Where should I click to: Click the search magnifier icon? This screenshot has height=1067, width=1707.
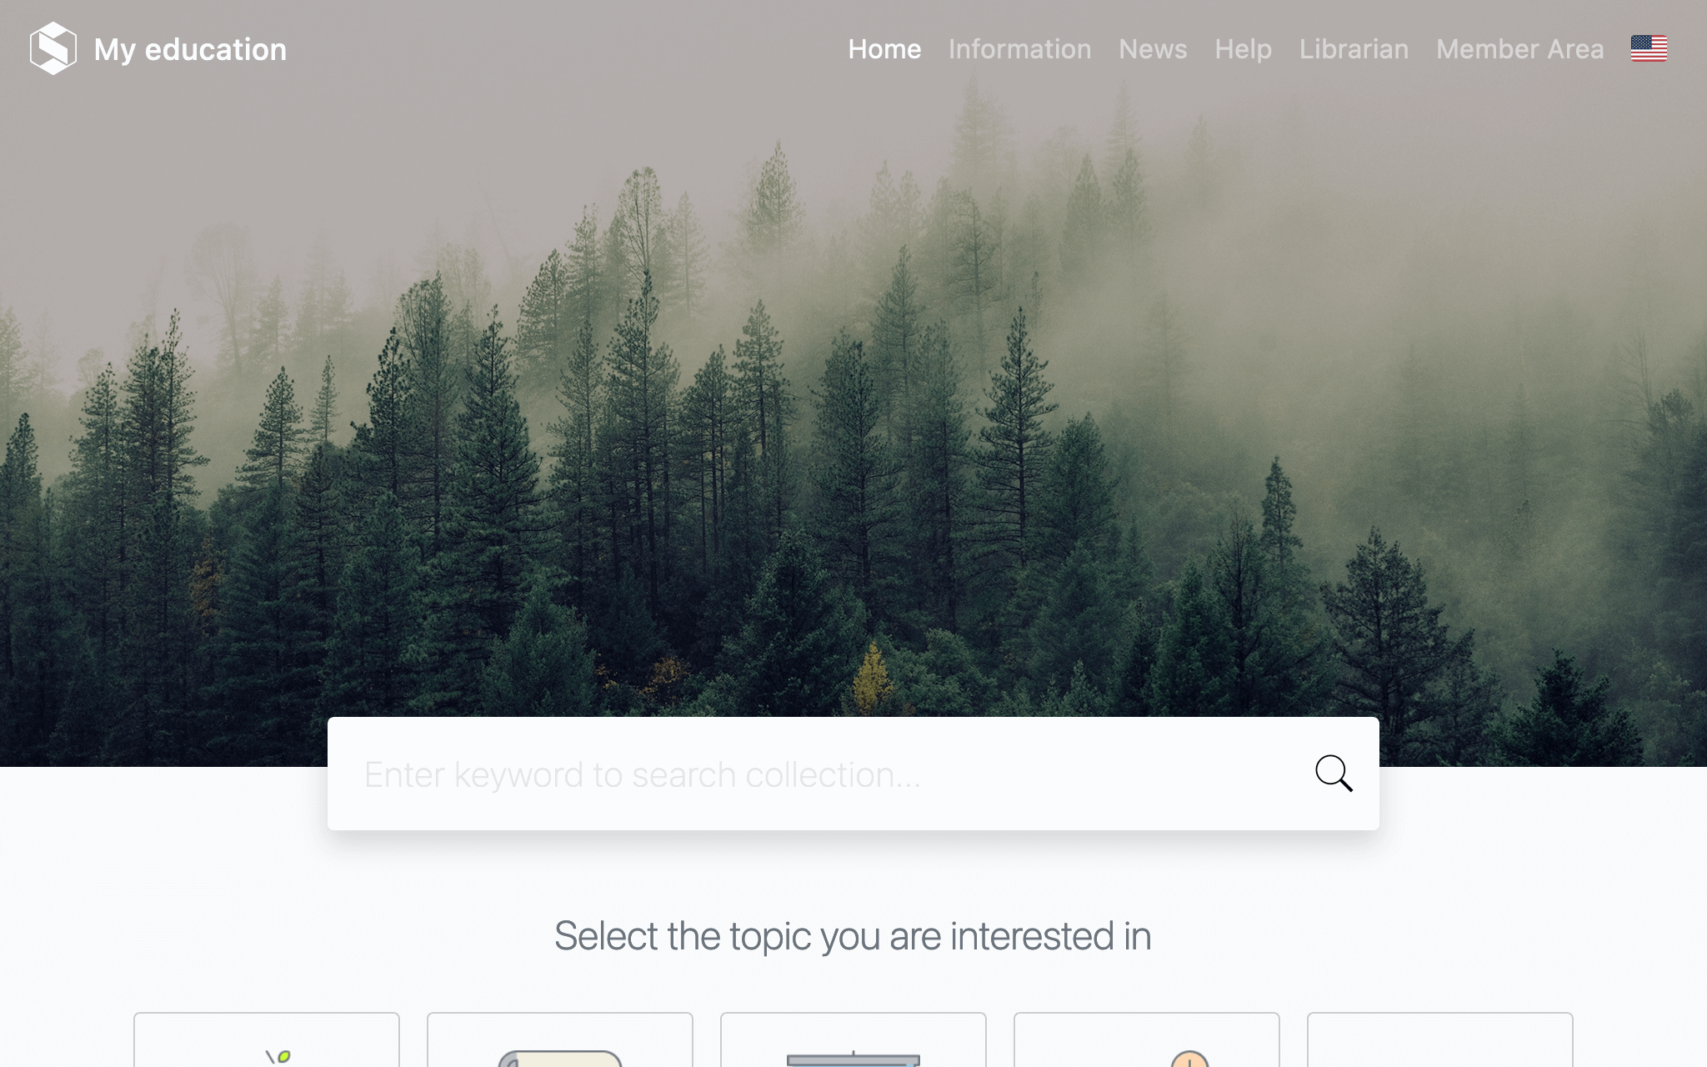click(x=1334, y=774)
